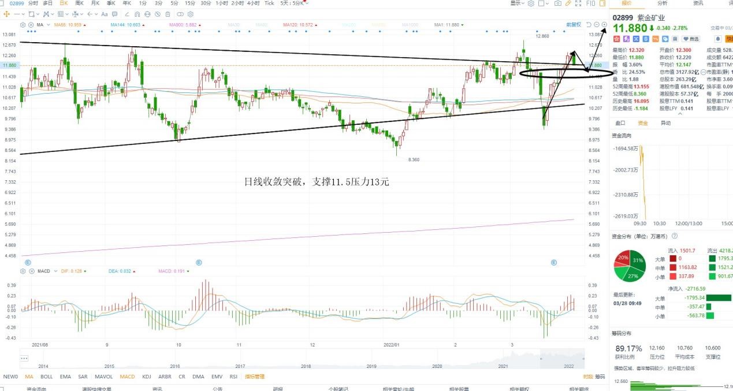Toggle the MA900 moving average line
Viewport: 733px width, 391px height.
(185, 25)
